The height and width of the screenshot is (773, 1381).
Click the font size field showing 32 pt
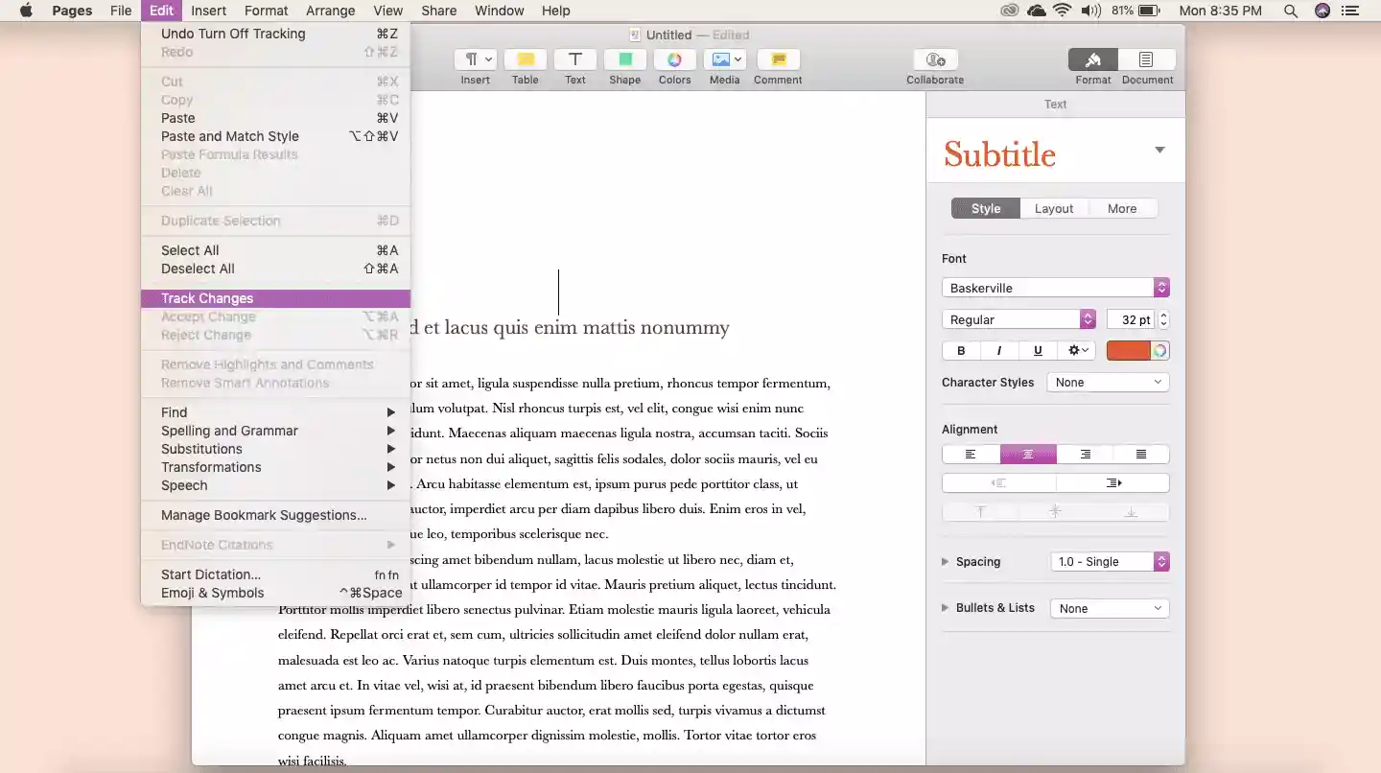click(1132, 319)
